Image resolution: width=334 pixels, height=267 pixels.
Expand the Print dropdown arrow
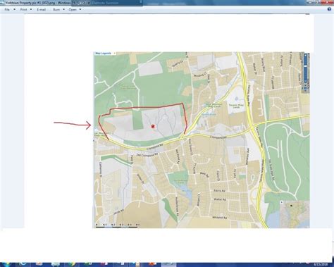[31, 10]
